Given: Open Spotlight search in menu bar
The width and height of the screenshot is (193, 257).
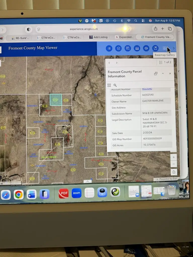Looking at the screenshot, I should pos(136,21).
